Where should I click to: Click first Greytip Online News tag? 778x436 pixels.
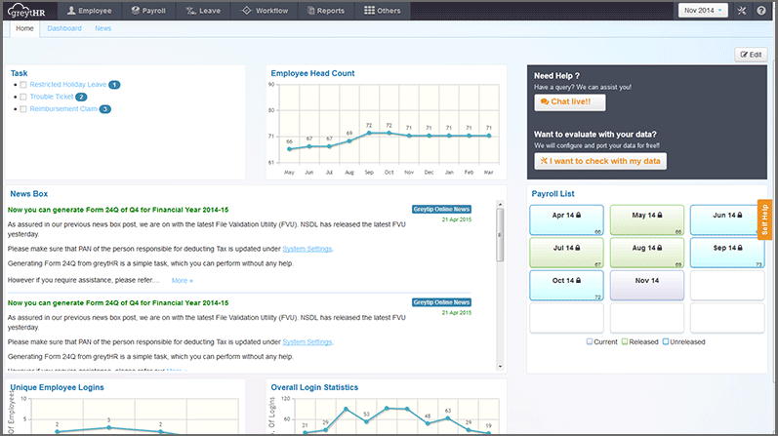coord(441,210)
